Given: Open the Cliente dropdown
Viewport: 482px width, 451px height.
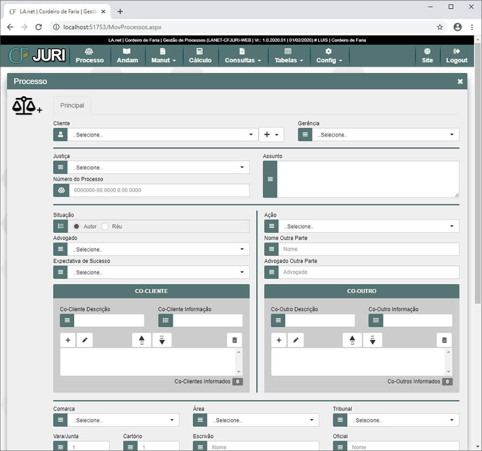Looking at the screenshot, I should tap(162, 135).
